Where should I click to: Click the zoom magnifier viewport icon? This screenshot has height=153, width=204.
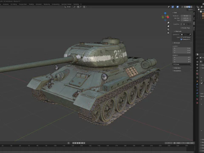(168, 23)
